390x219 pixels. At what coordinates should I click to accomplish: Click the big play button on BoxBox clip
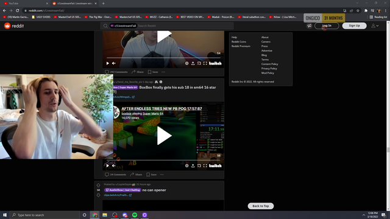click(x=164, y=136)
